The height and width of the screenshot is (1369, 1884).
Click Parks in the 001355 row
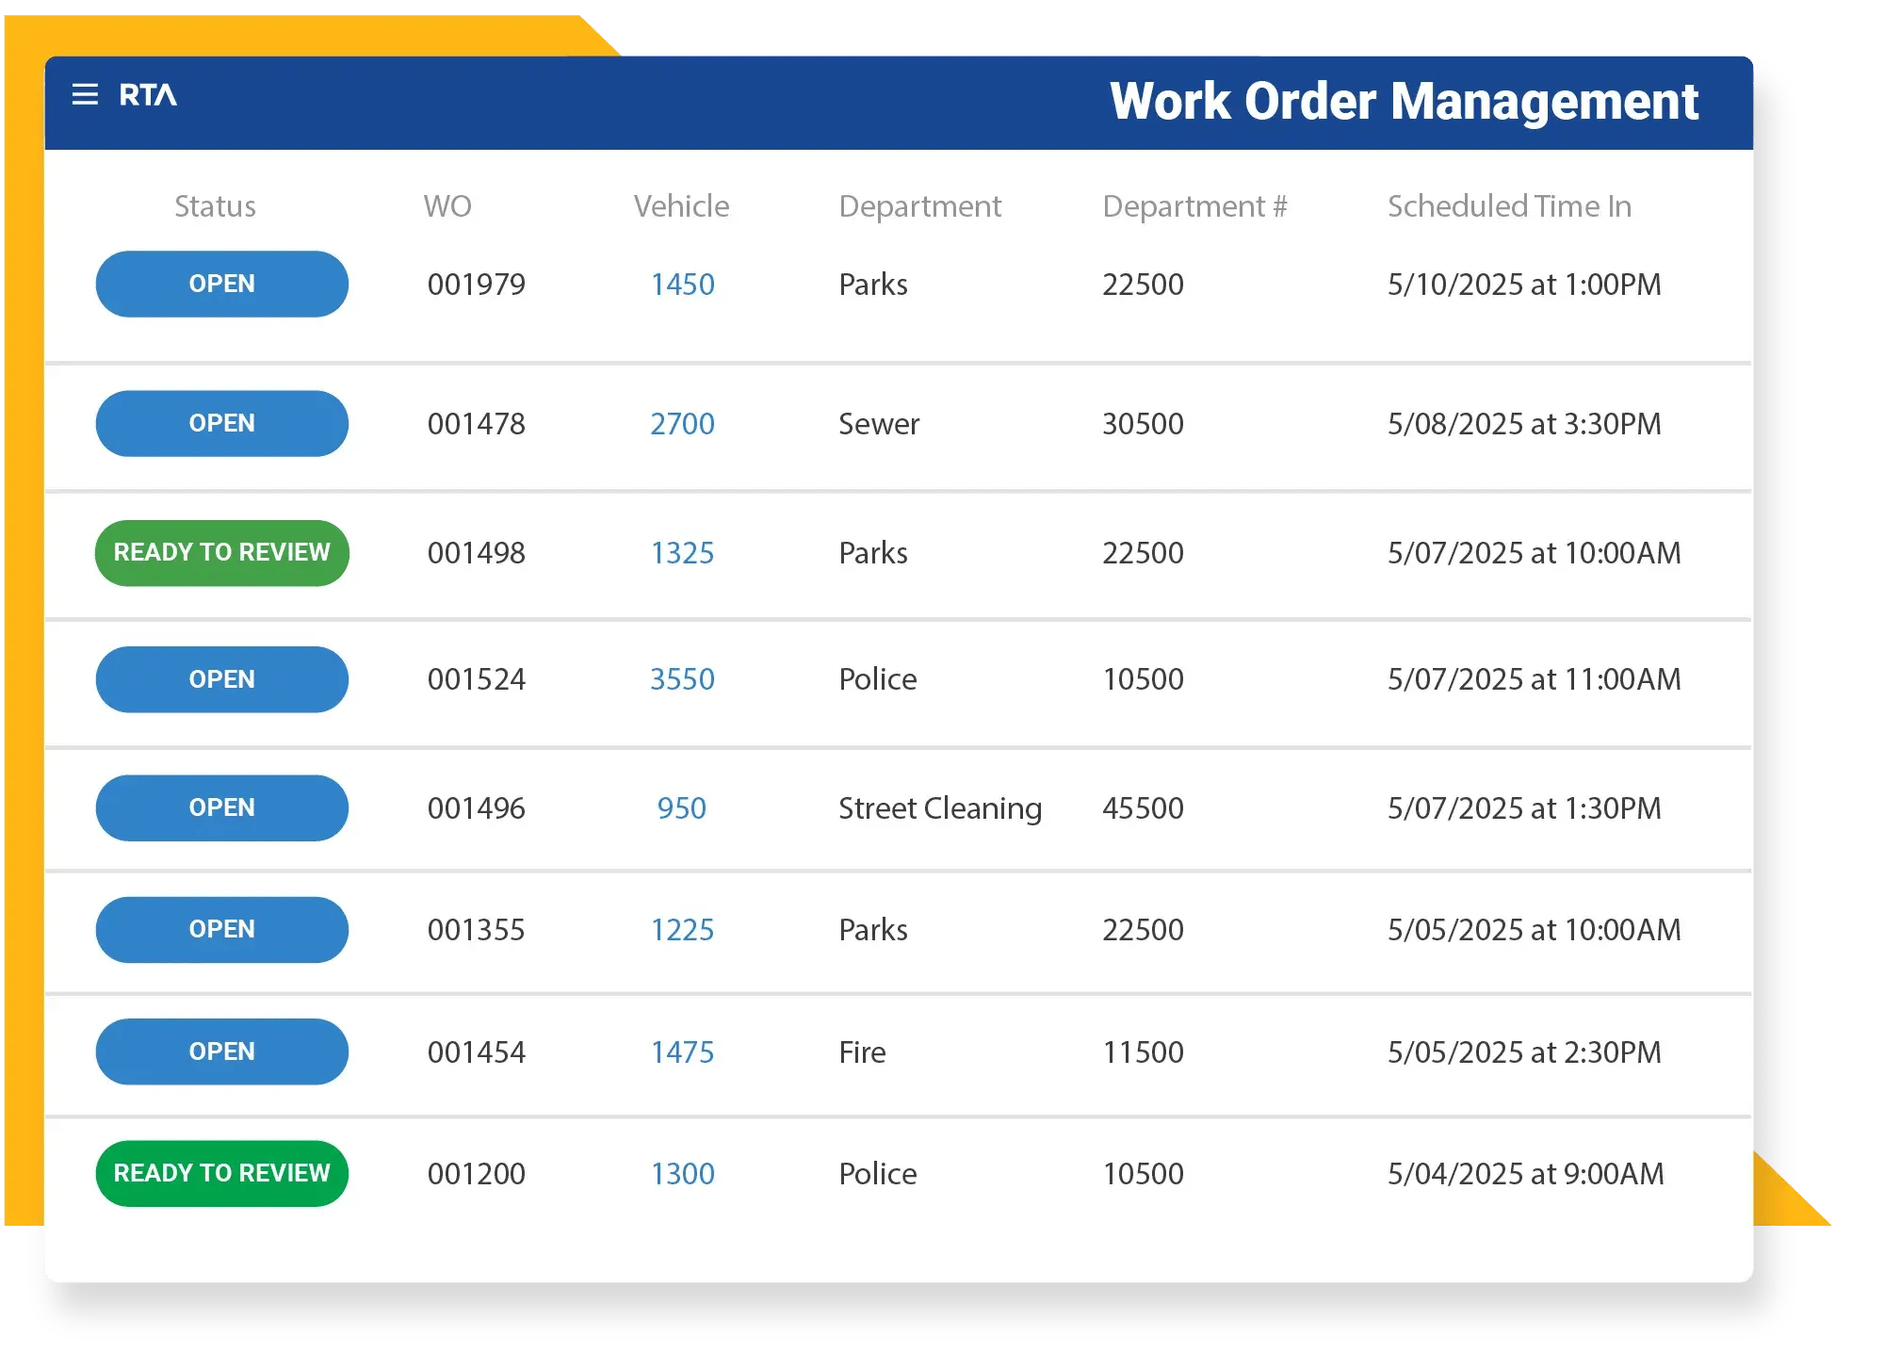[x=873, y=930]
